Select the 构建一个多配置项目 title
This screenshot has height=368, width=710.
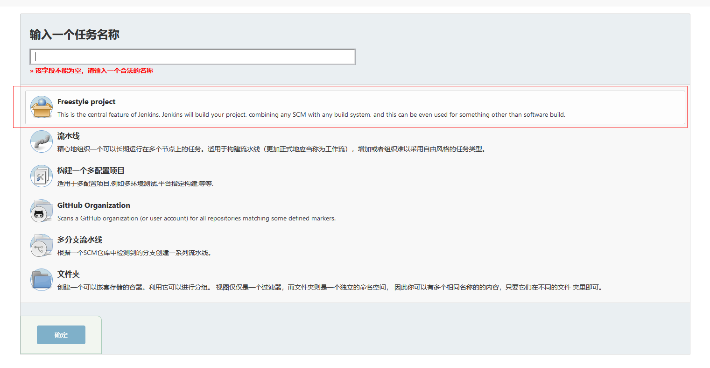[91, 170]
